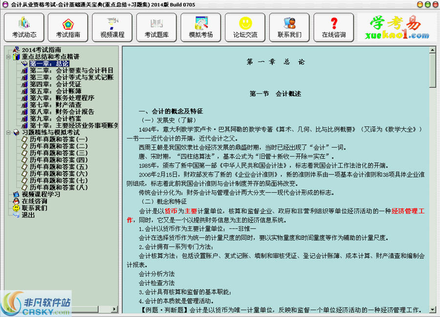Viewport: 440px width, 317px height.
Task: Launch 模拟考场 mock exam room
Action: coord(200,27)
